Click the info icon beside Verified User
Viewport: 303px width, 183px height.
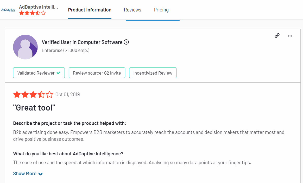[x=126, y=42]
